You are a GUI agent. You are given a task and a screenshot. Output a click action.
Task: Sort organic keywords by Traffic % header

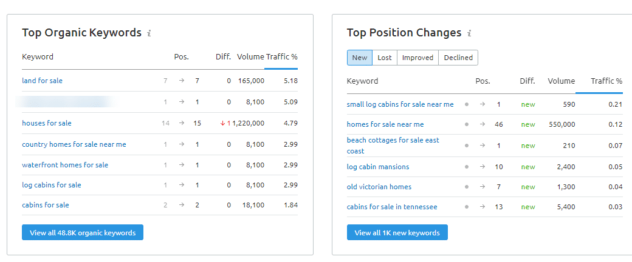pyautogui.click(x=282, y=57)
